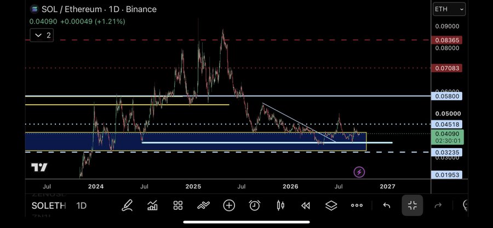
Task: Click the 2026 date label on time axis
Action: tap(290, 186)
